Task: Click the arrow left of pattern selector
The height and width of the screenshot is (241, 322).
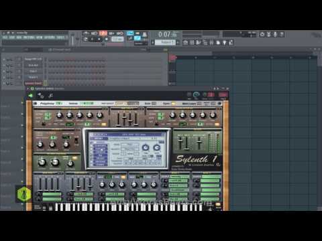Action: [153, 42]
